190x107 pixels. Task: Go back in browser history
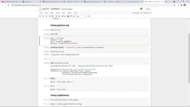tap(2, 5)
